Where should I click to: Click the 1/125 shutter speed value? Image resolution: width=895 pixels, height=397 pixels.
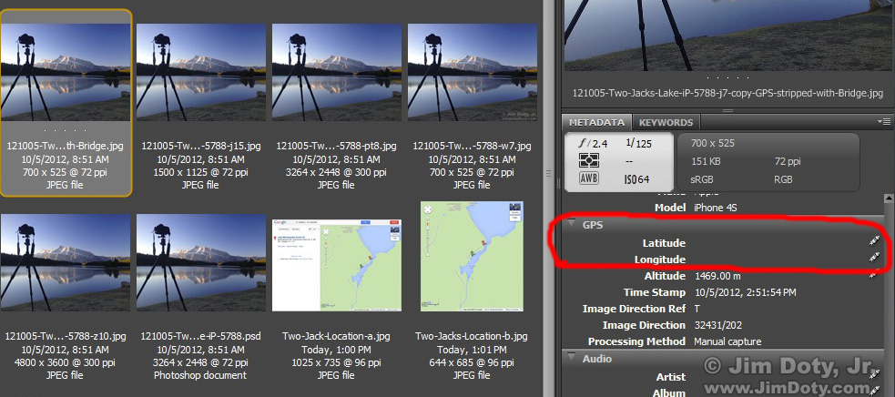(638, 143)
